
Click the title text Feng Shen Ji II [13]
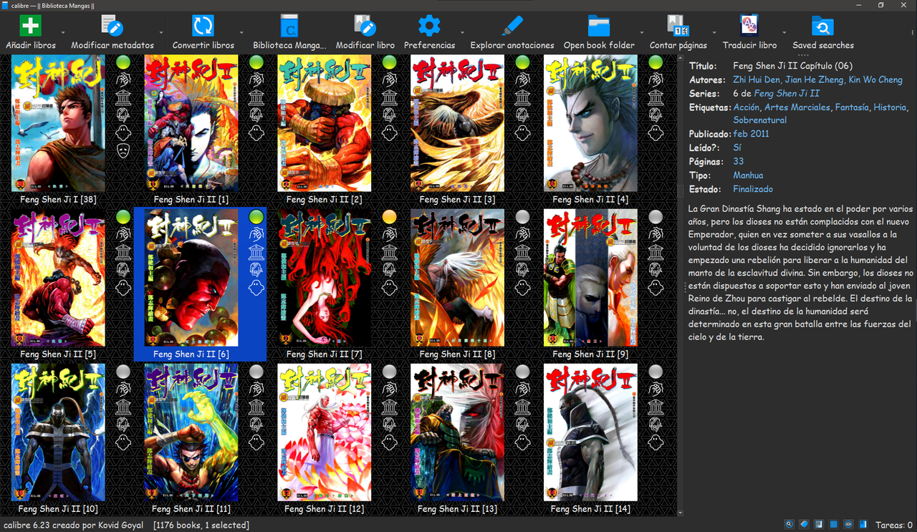[x=457, y=509]
